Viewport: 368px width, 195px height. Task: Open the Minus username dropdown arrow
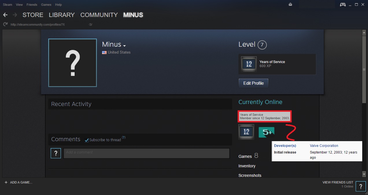tap(125, 46)
